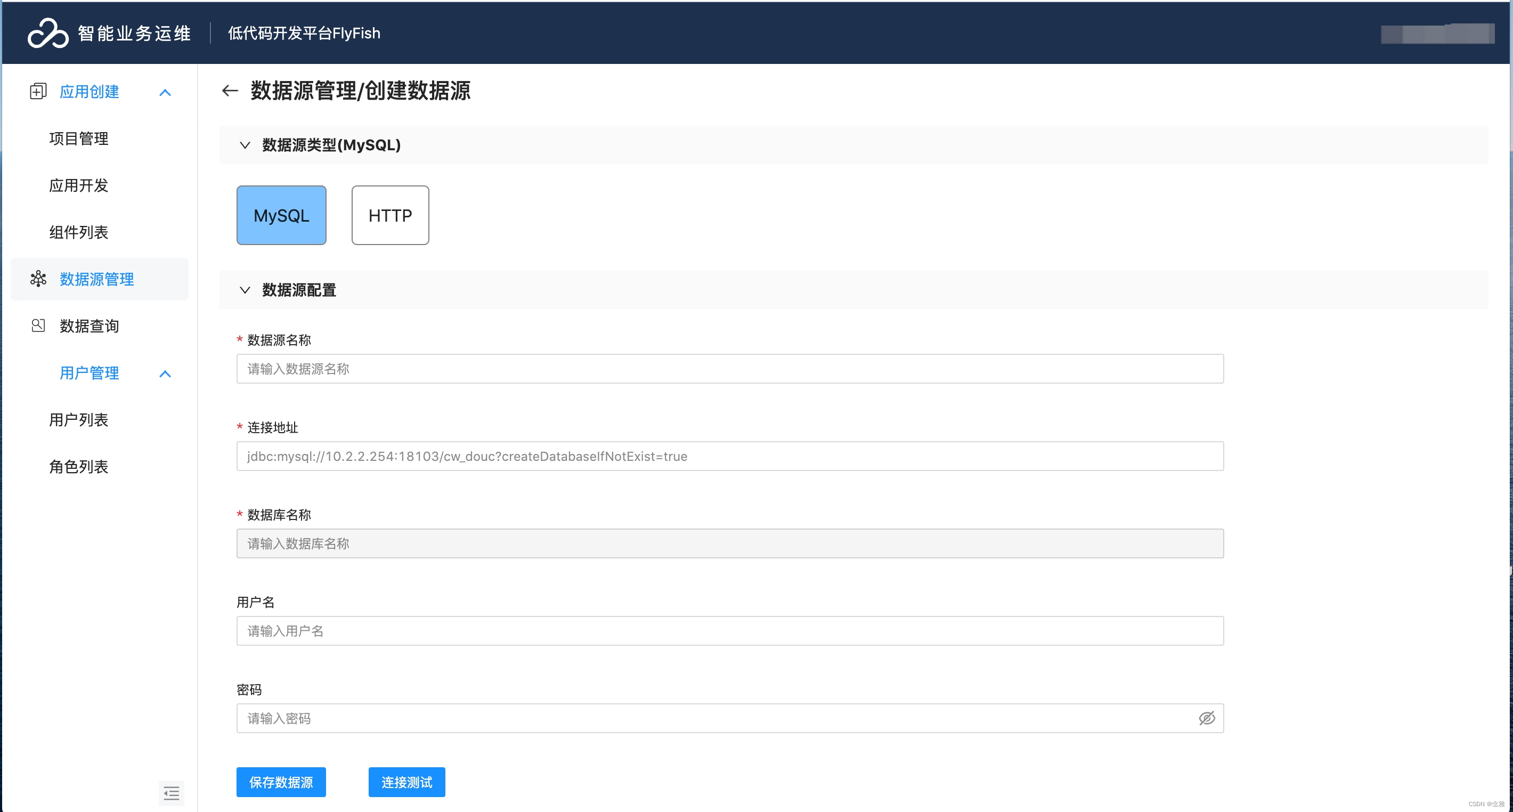Select the MySQL data source type
Image resolution: width=1513 pixels, height=812 pixels.
(281, 215)
